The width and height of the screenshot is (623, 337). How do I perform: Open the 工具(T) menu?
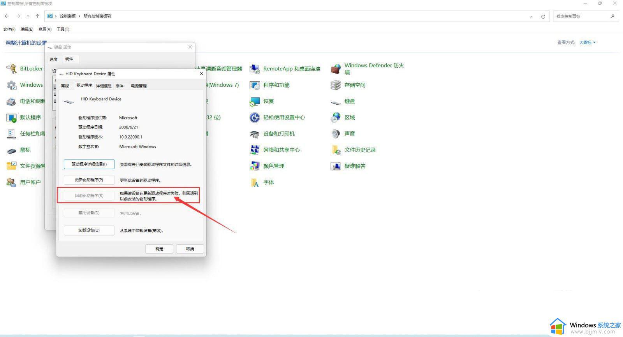coord(63,29)
